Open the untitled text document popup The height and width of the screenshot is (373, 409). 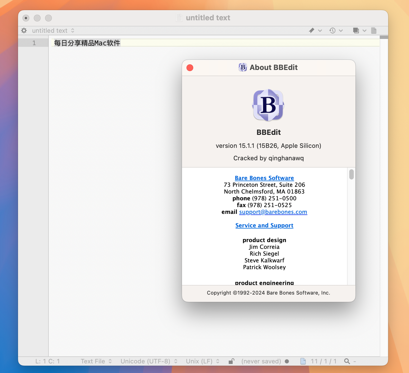tap(53, 30)
